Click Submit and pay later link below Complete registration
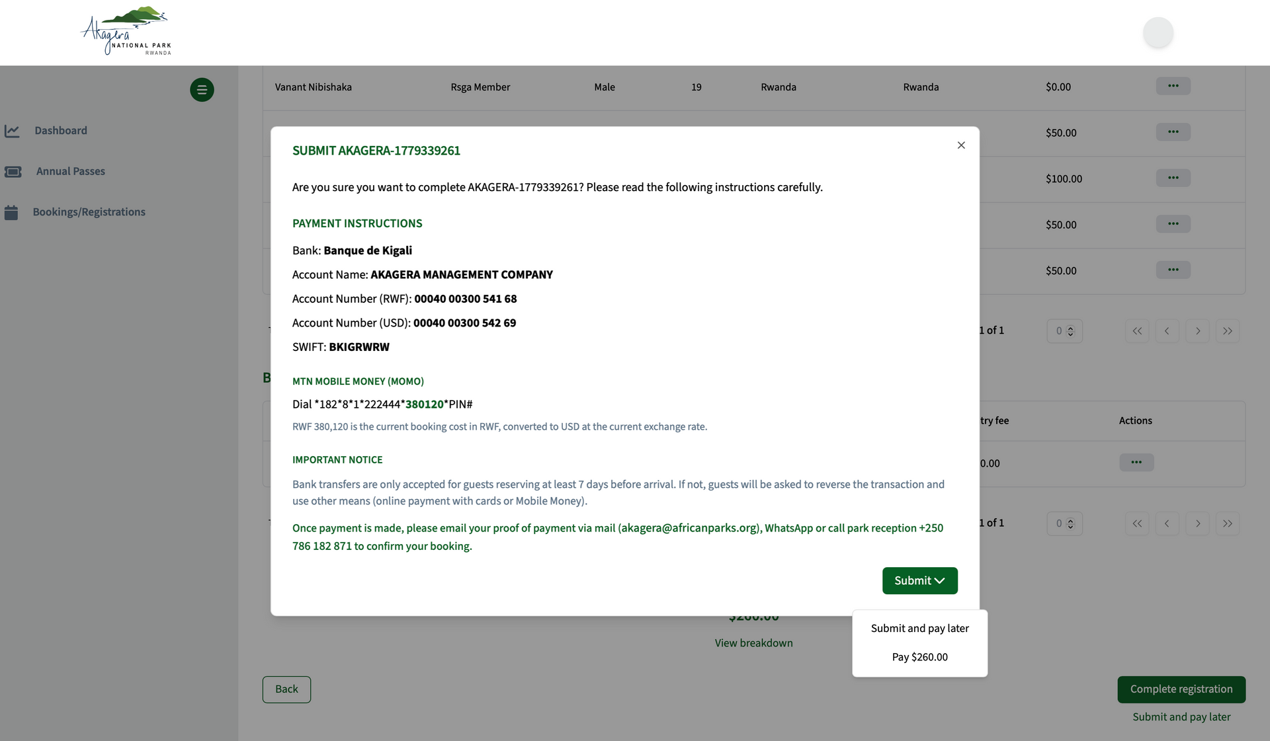The width and height of the screenshot is (1270, 741). (x=1181, y=717)
